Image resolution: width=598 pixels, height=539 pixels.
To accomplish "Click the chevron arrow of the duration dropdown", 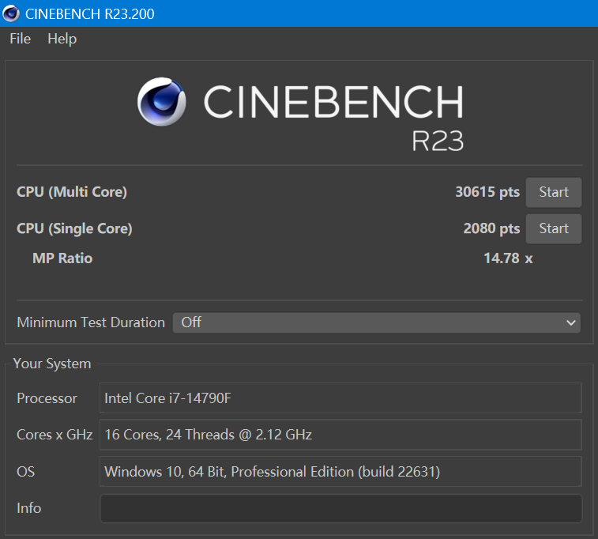I will coord(571,322).
